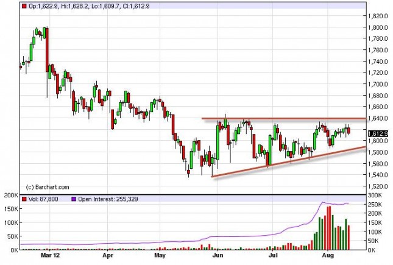This screenshot has height=265, width=393.
Task: Click the 1,680.0 price axis label
Action: tap(378, 96)
